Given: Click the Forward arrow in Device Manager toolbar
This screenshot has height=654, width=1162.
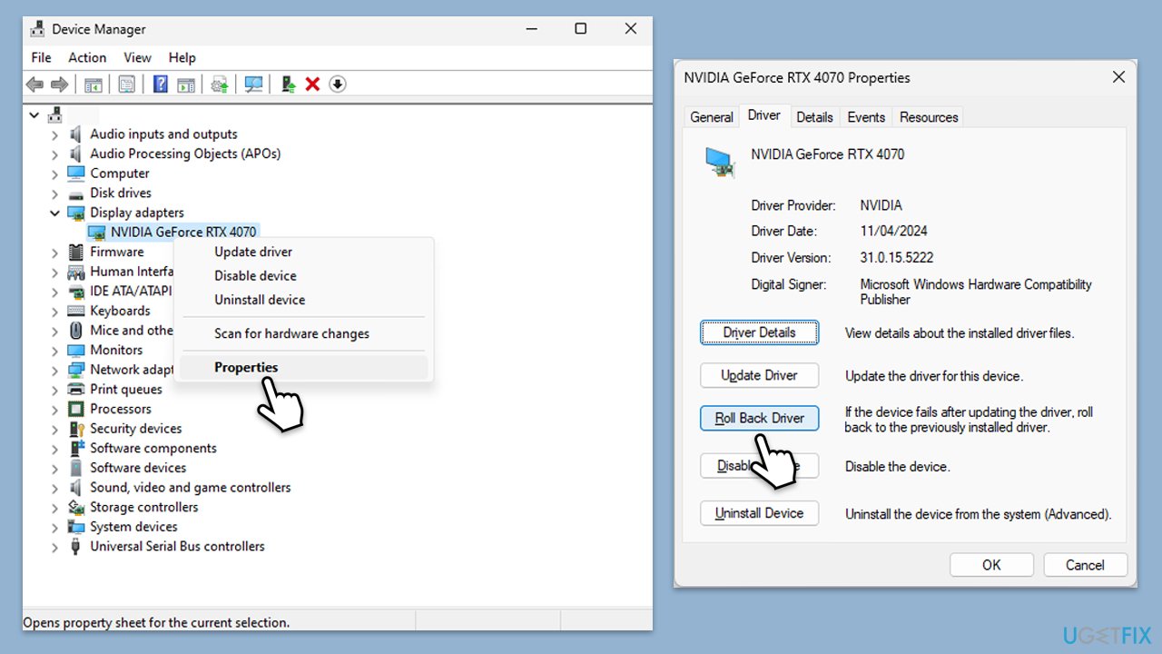Looking at the screenshot, I should 59,84.
